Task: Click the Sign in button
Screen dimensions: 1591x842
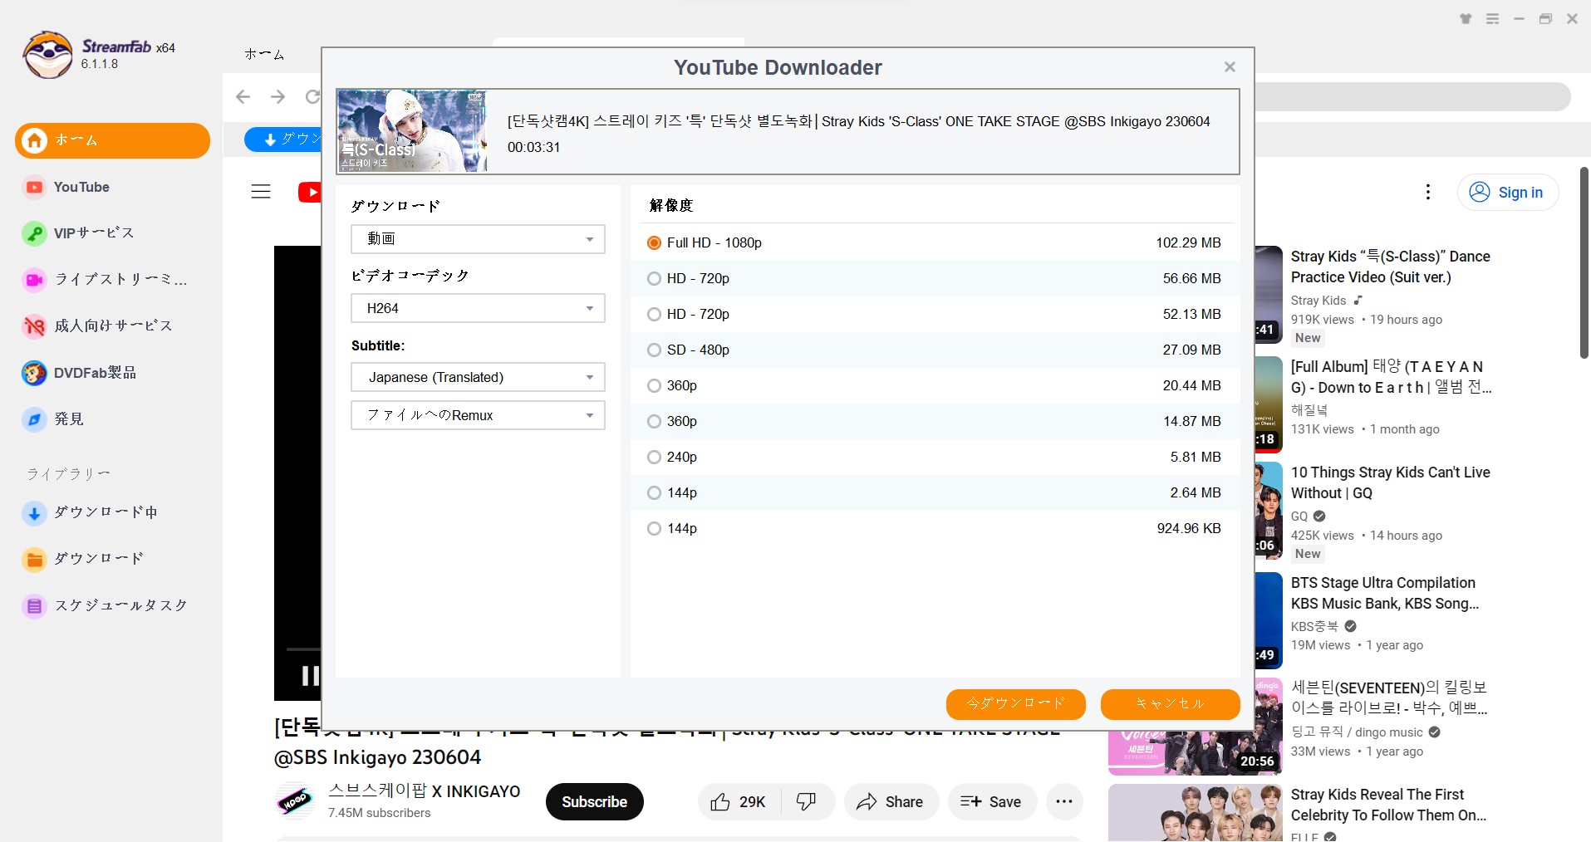Action: 1507,192
